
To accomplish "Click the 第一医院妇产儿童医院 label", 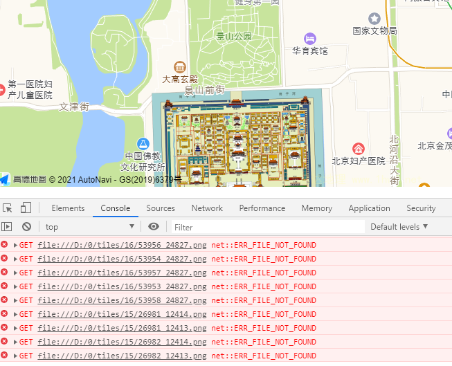I will (30, 90).
